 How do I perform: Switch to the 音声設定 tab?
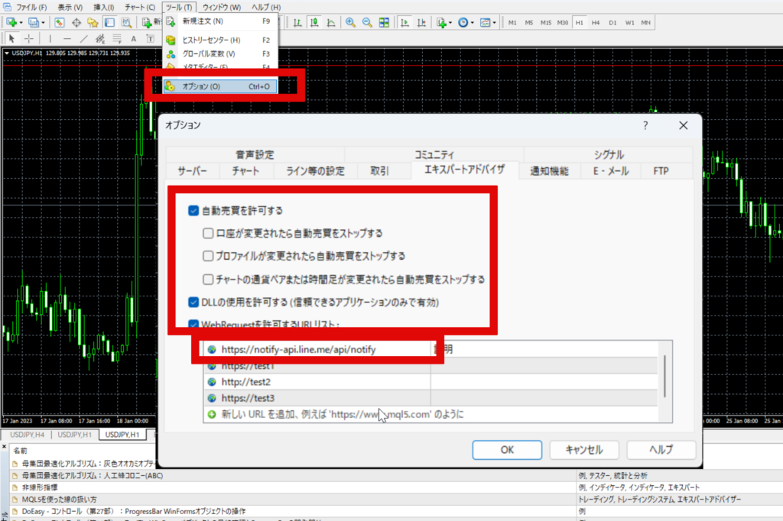(255, 155)
